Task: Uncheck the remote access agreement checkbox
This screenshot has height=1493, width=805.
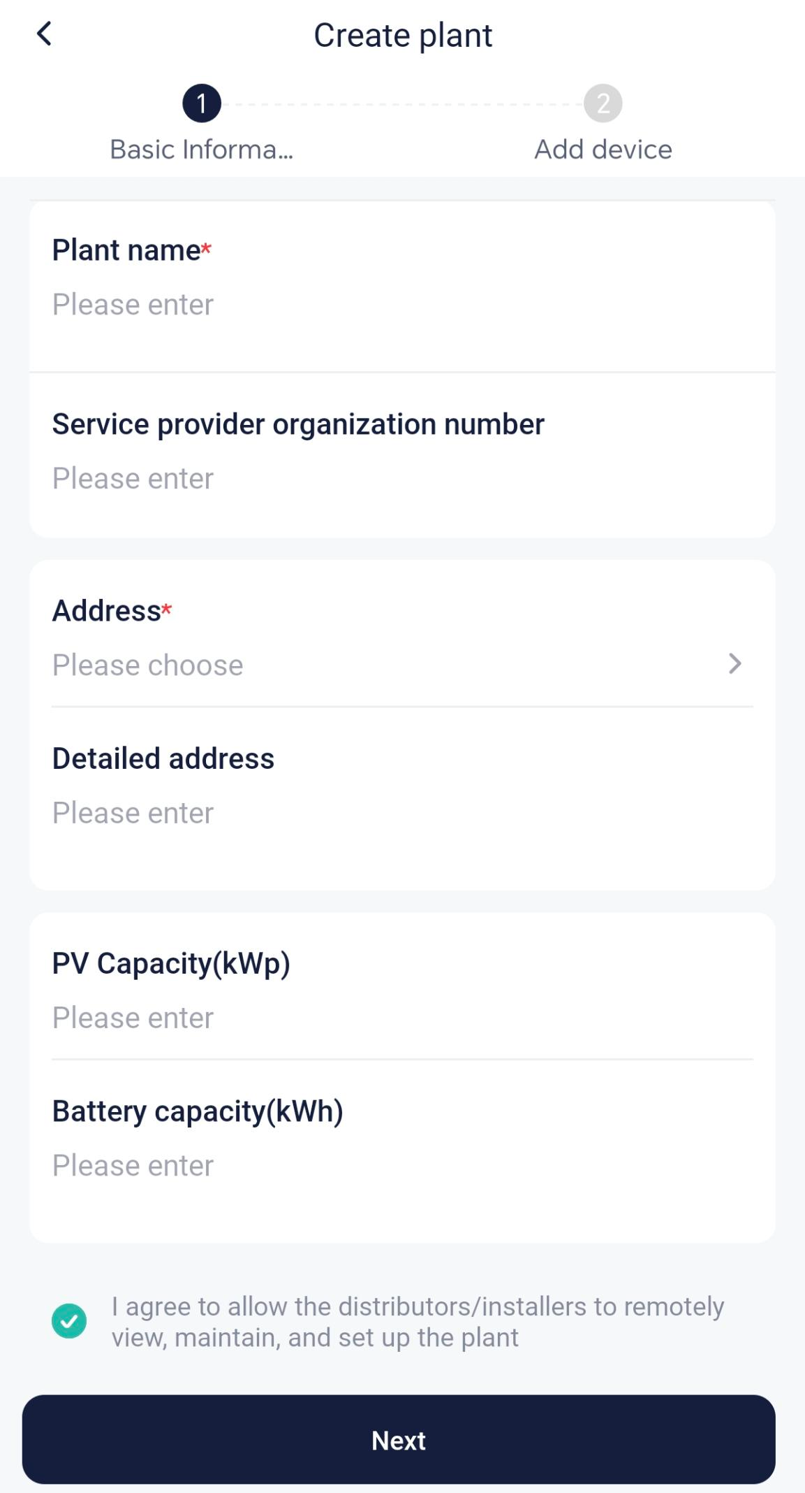Action: [69, 1321]
